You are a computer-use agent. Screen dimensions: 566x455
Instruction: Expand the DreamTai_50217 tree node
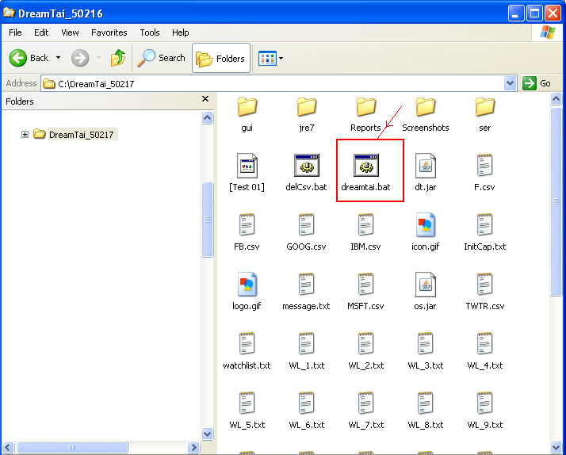click(x=25, y=135)
